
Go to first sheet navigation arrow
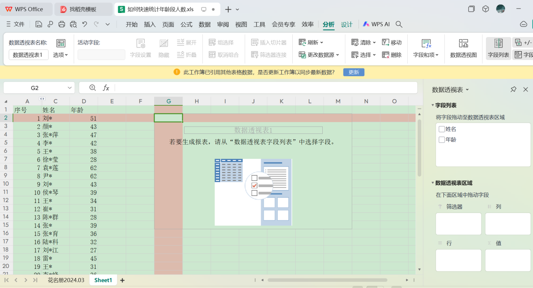click(7, 280)
